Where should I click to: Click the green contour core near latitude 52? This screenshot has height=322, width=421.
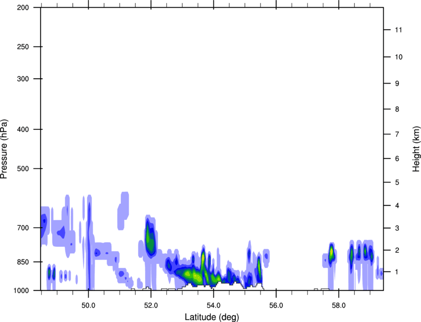pos(150,239)
